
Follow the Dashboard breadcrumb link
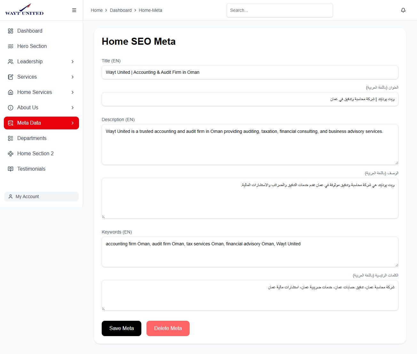point(121,10)
